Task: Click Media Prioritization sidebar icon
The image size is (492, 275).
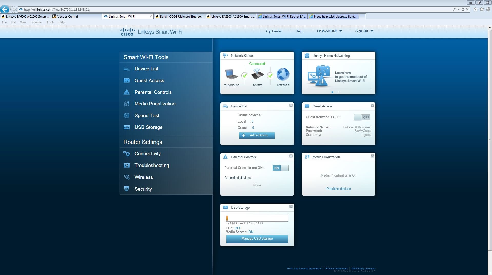Action: click(x=127, y=104)
